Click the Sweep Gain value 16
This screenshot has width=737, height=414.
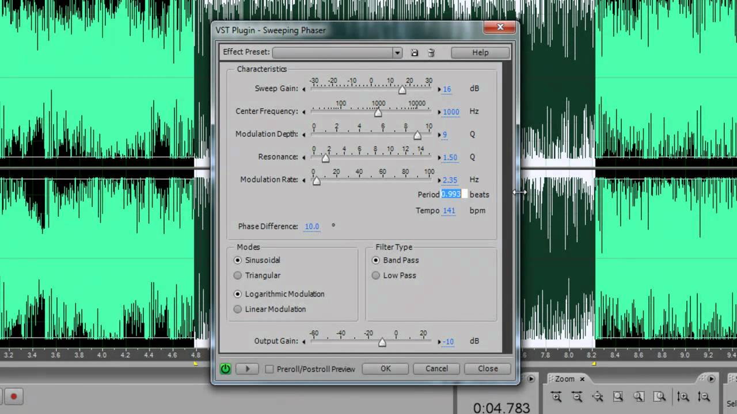447,89
